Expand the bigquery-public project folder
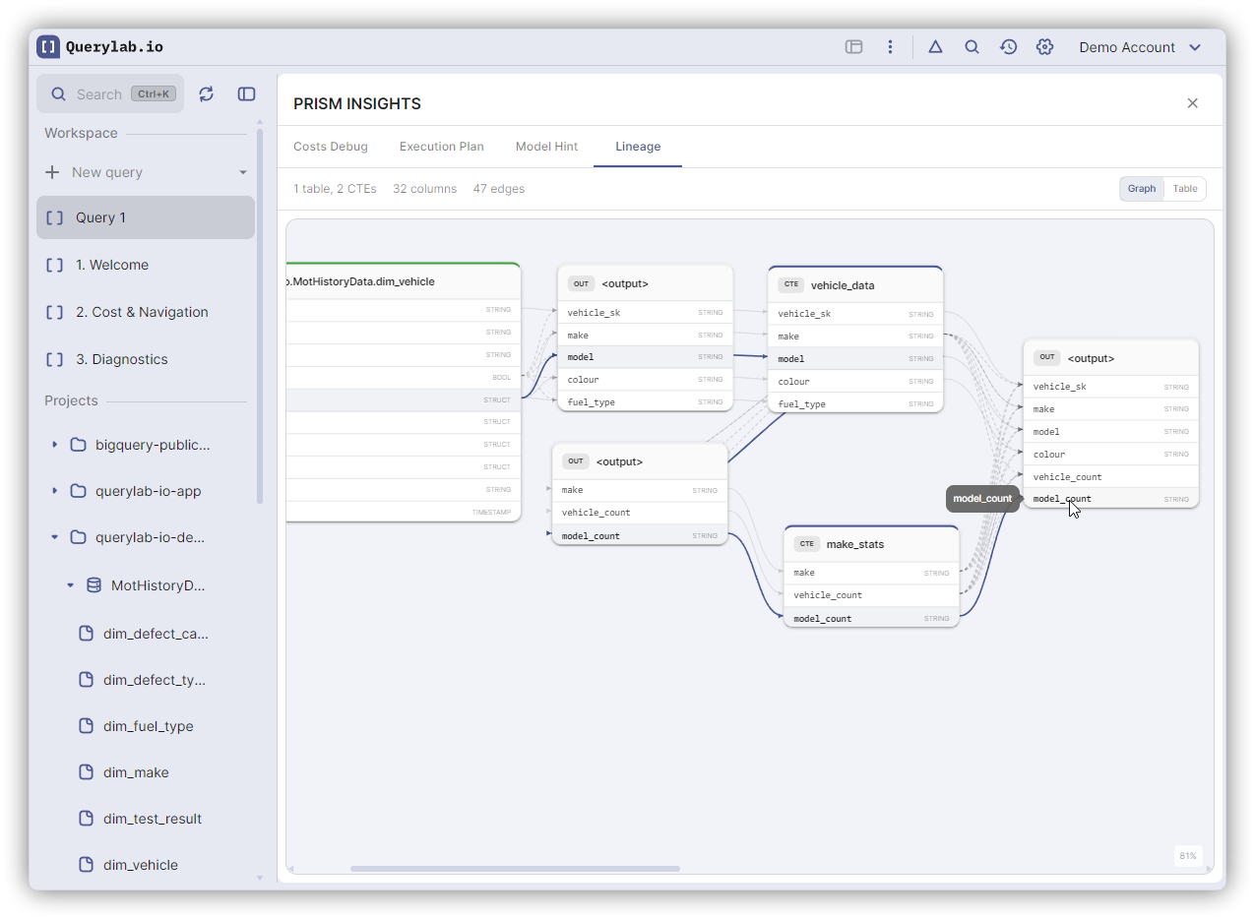The height and width of the screenshot is (919, 1255). click(x=55, y=445)
